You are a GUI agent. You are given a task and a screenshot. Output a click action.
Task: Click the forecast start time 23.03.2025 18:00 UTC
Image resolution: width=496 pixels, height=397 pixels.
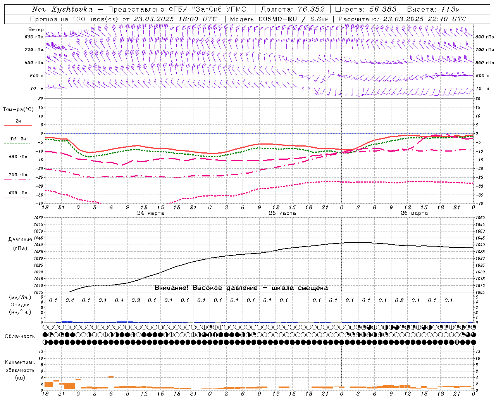175,19
